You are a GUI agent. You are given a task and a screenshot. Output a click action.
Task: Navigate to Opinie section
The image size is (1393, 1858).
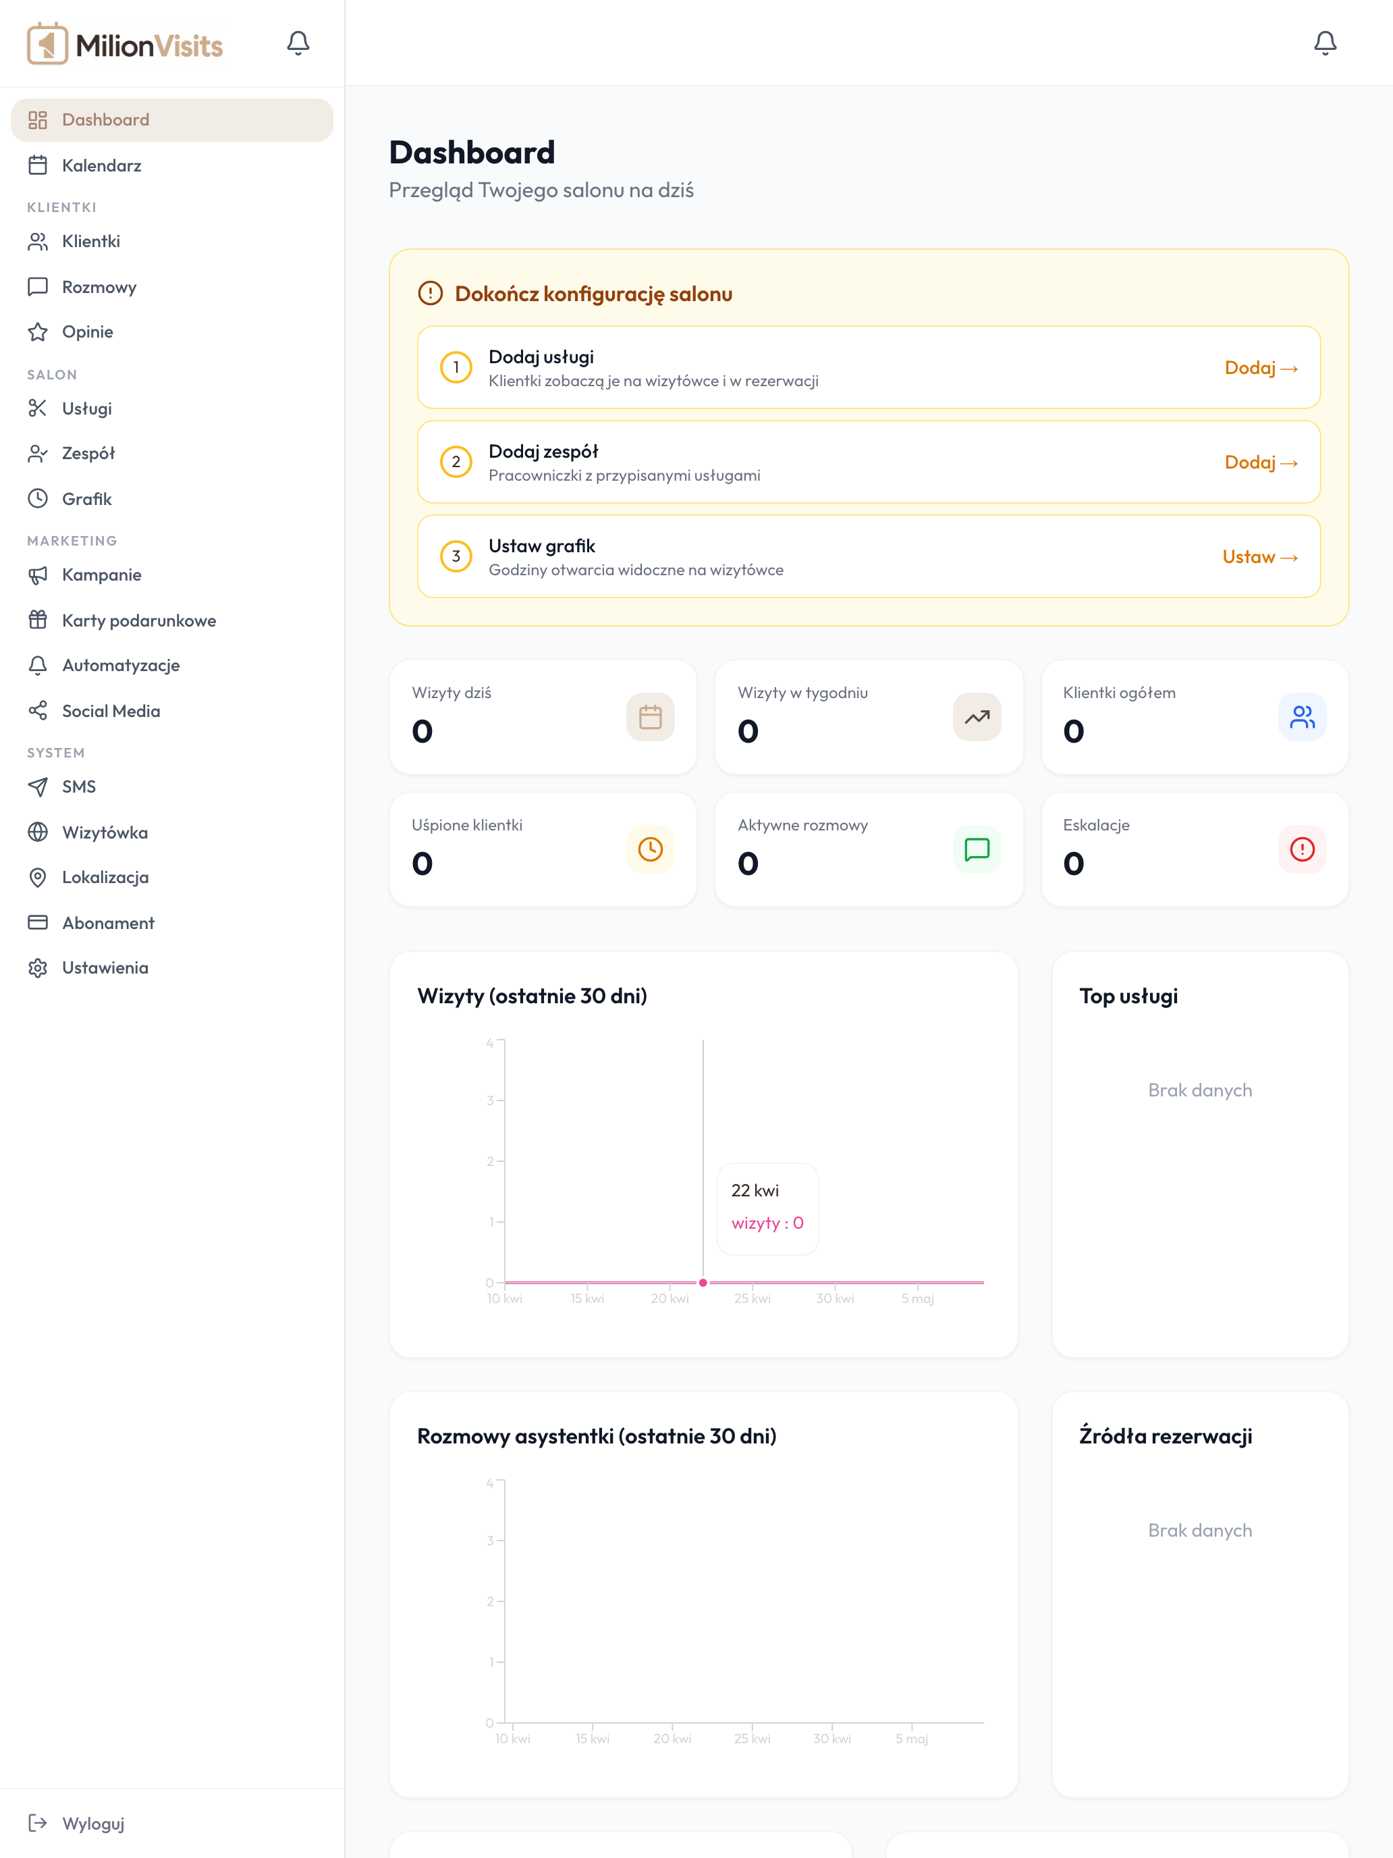[172, 331]
